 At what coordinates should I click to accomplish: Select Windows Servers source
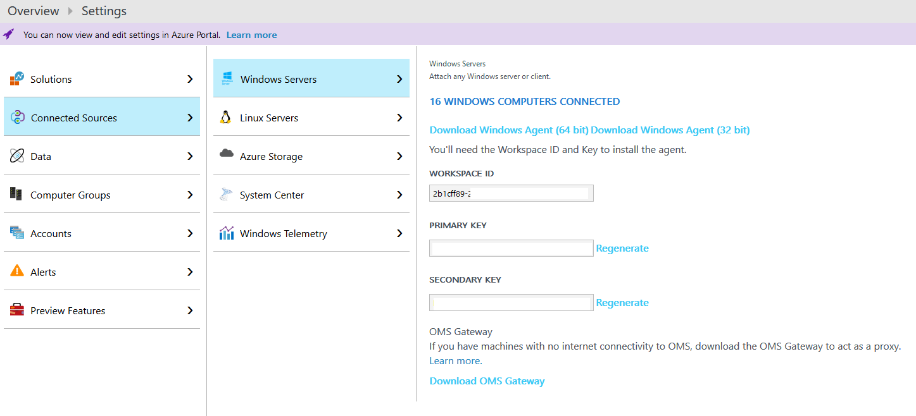coord(311,78)
